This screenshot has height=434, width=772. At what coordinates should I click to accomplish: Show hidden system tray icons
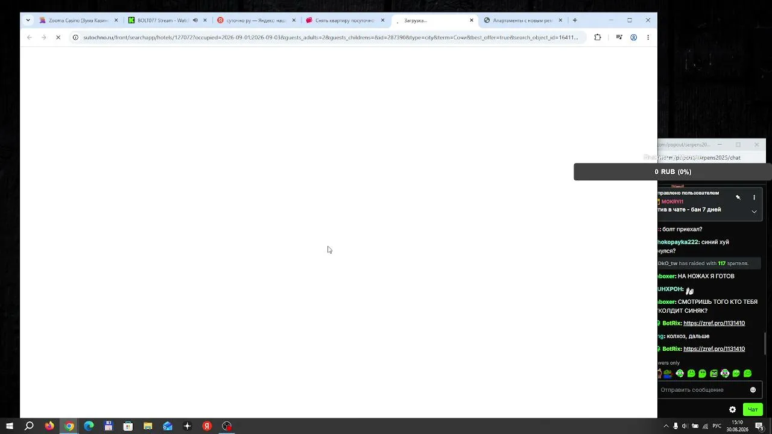[x=666, y=426]
